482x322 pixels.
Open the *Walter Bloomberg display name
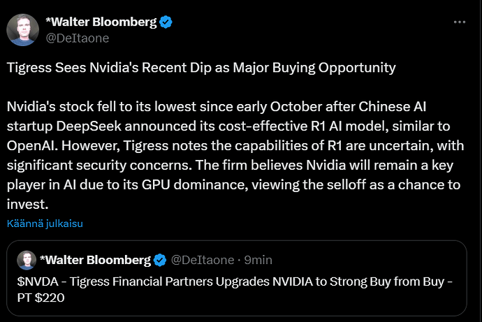(101, 22)
